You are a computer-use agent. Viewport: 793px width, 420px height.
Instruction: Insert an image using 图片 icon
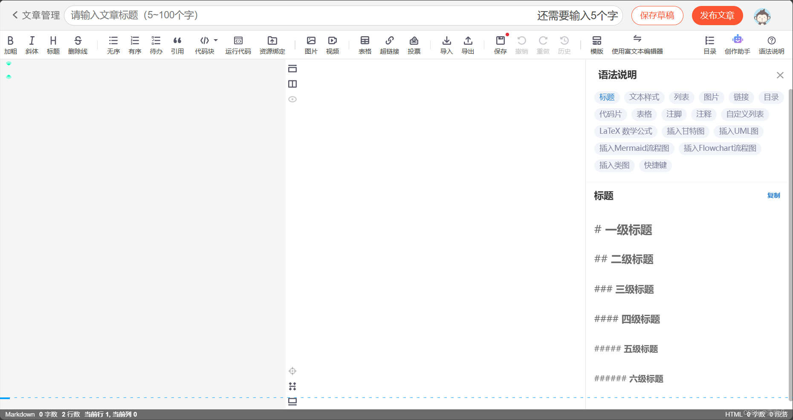311,45
